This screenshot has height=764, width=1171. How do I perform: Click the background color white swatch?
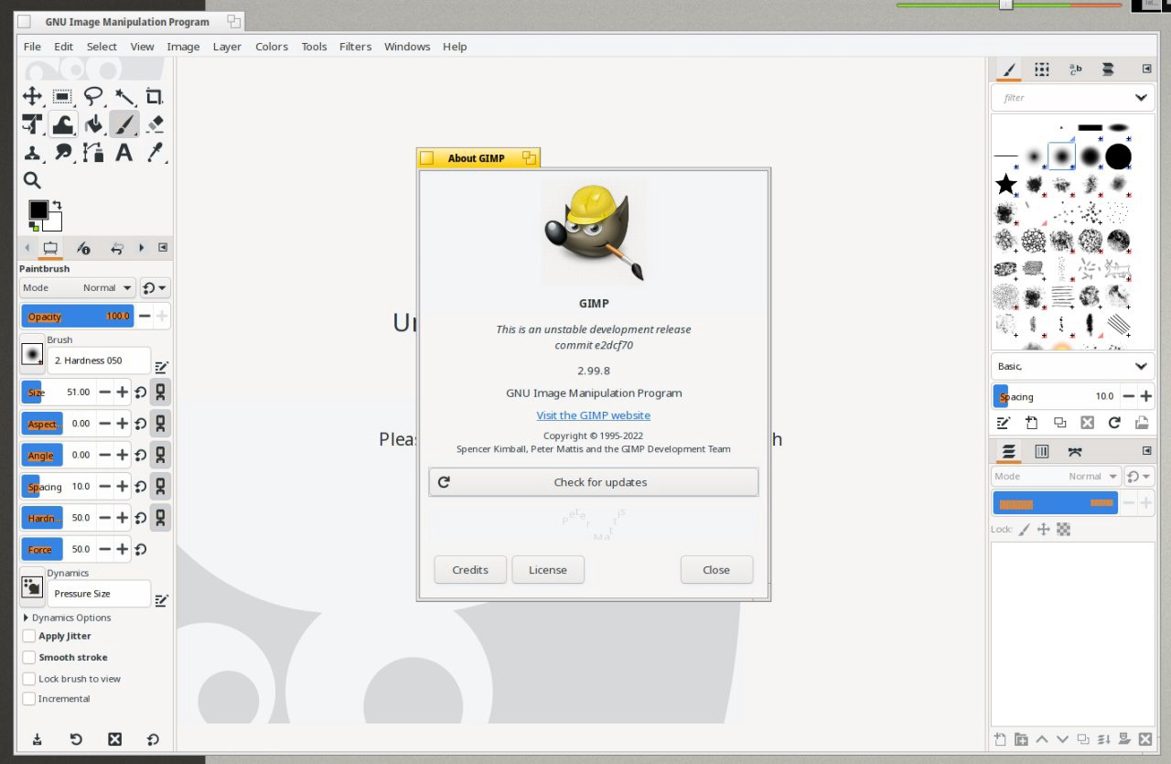55,222
